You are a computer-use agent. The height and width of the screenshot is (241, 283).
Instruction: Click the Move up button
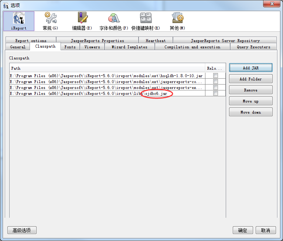pyautogui.click(x=251, y=101)
